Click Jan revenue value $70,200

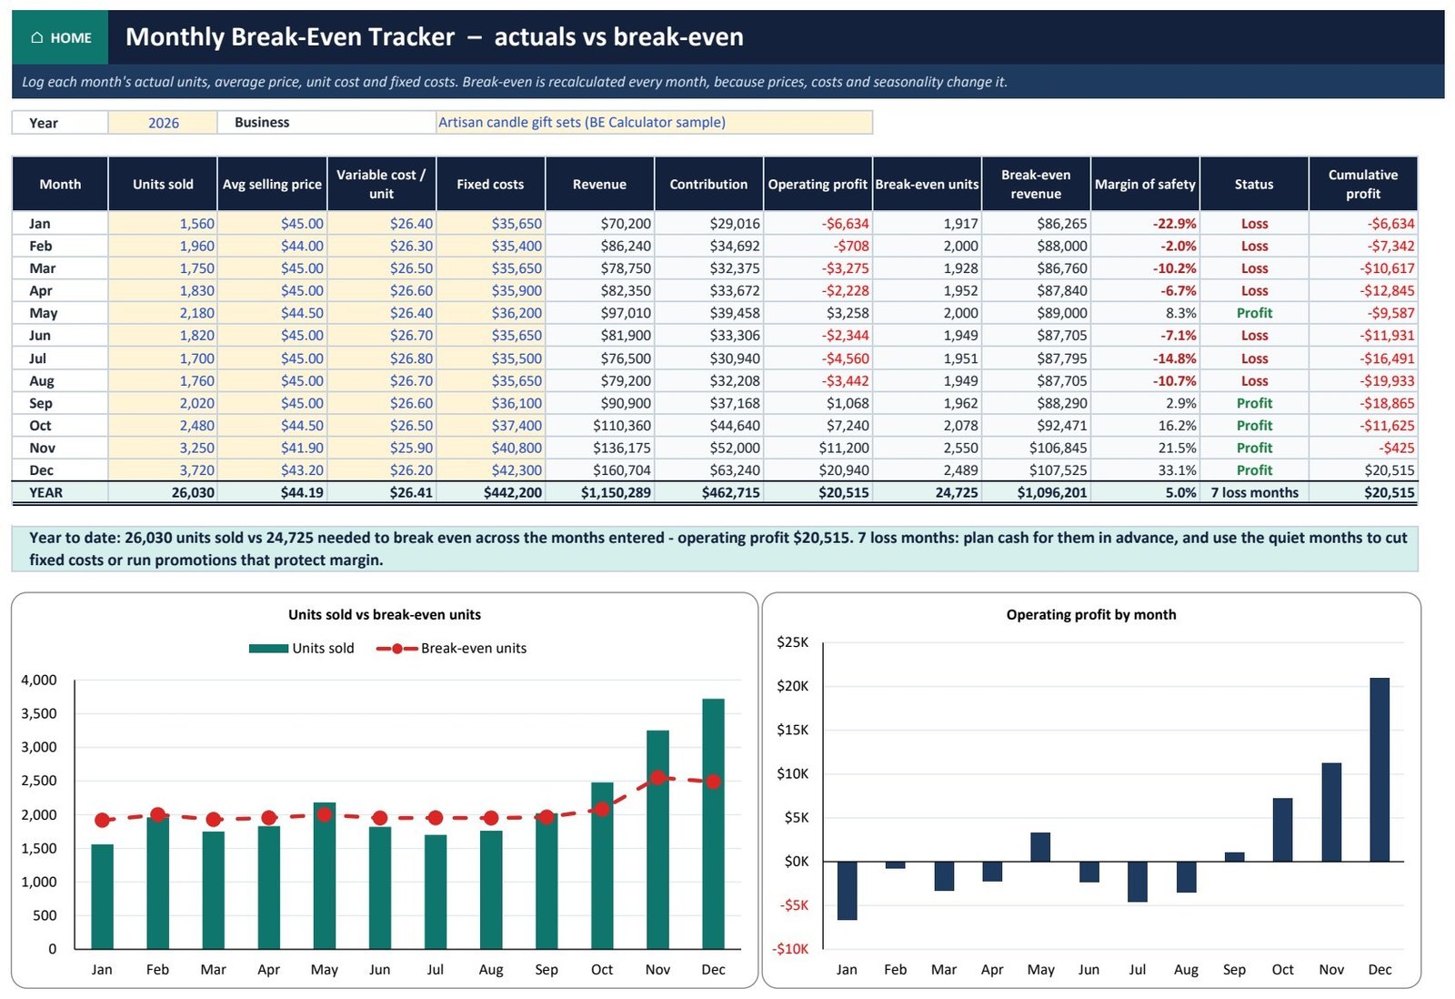tap(599, 224)
